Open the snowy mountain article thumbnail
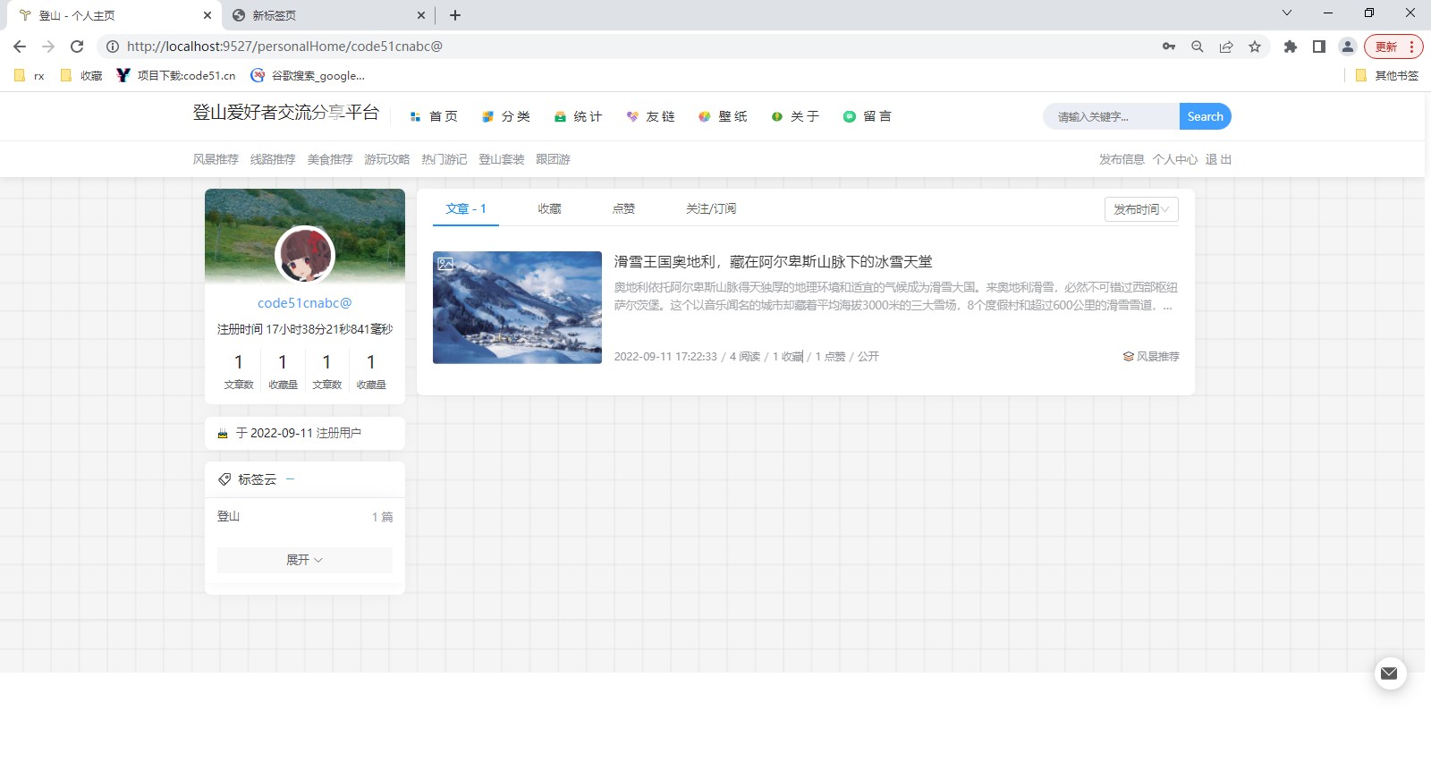Viewport: 1431px width, 762px height. pos(517,308)
